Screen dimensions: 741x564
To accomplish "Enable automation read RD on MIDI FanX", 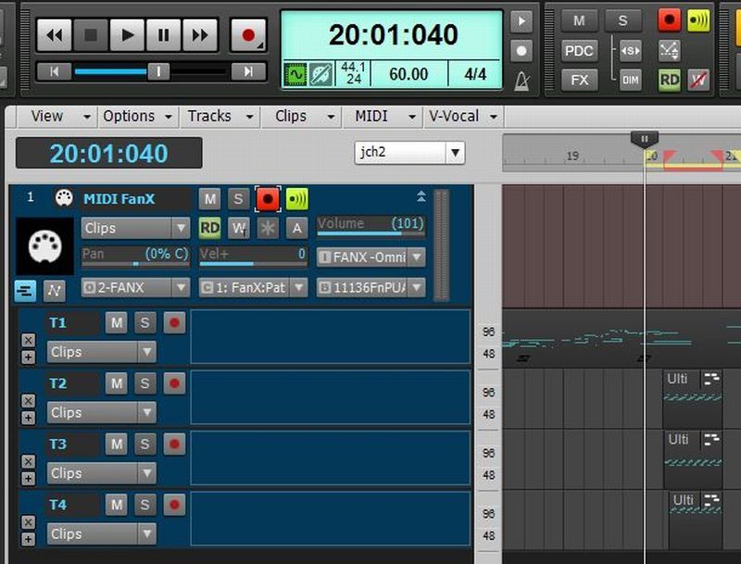I will [x=210, y=228].
